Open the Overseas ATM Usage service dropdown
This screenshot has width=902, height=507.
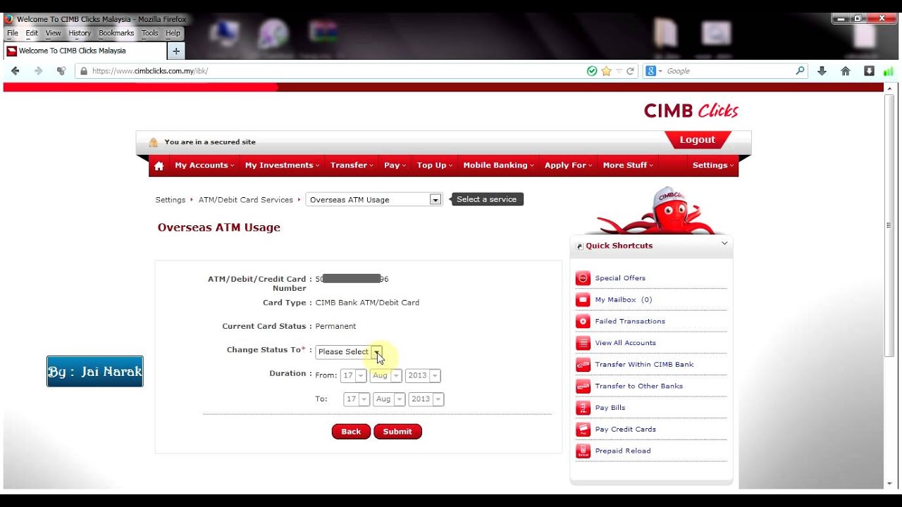373,200
